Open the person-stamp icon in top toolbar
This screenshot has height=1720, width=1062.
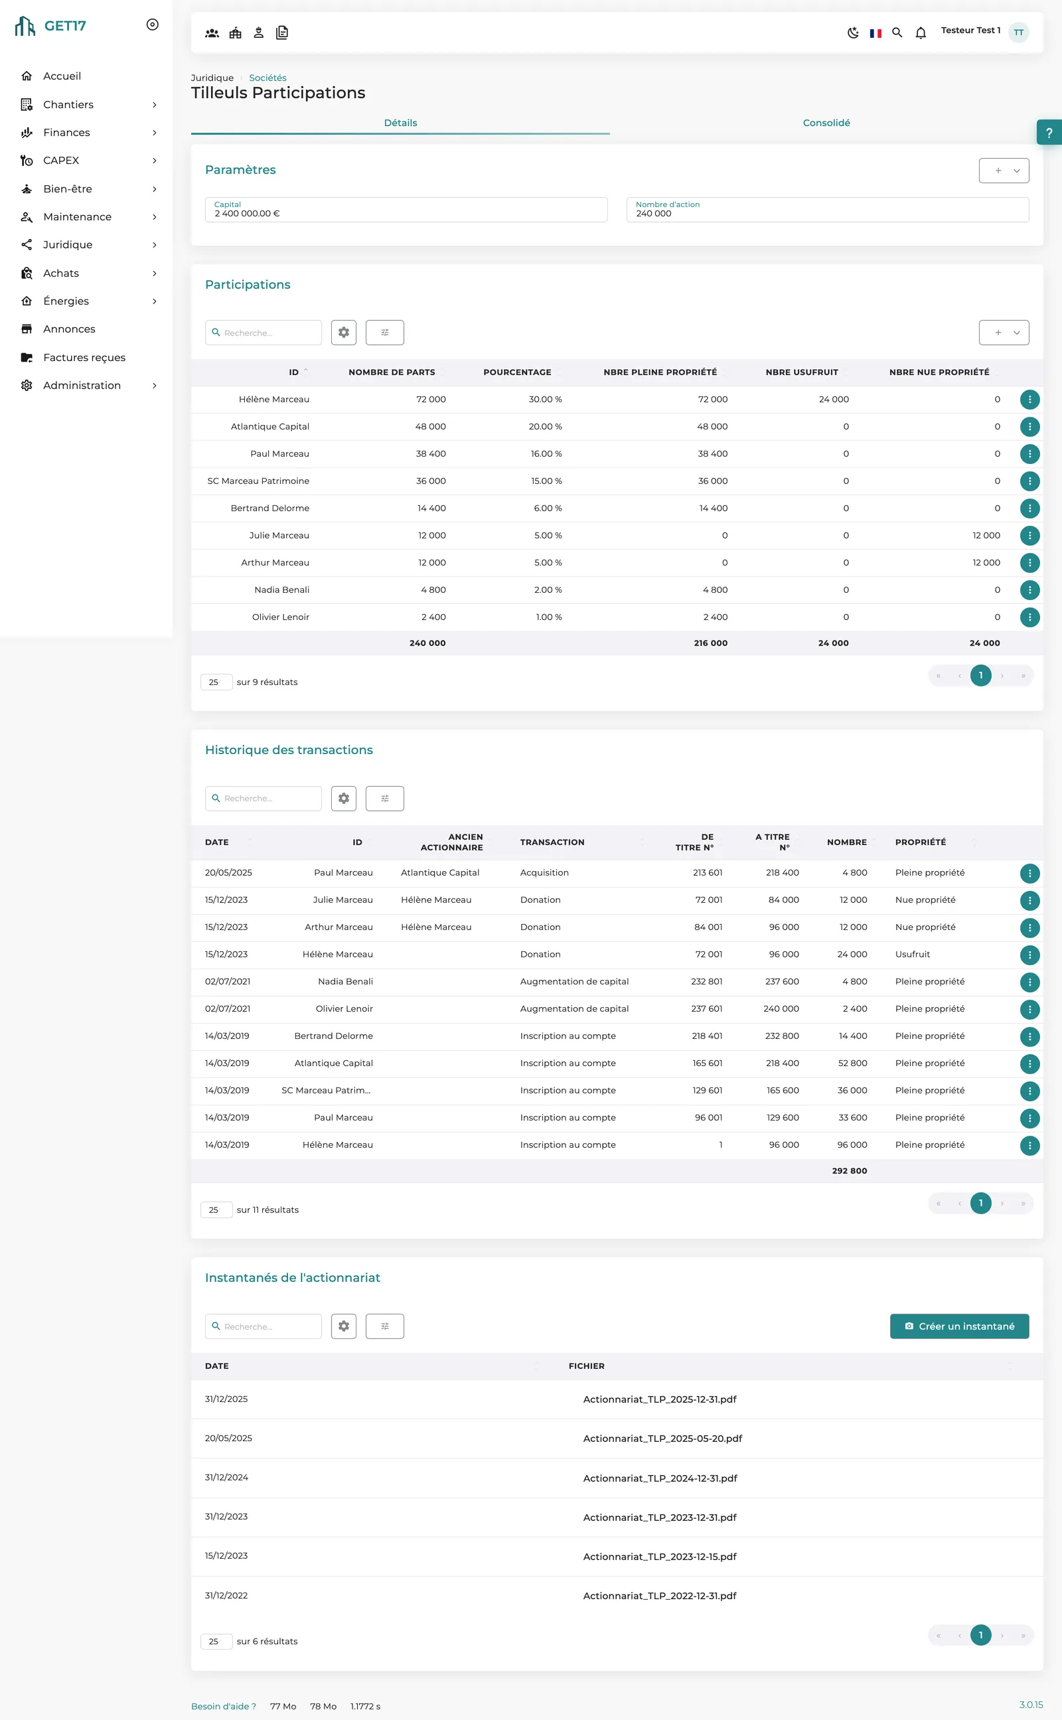pos(258,33)
